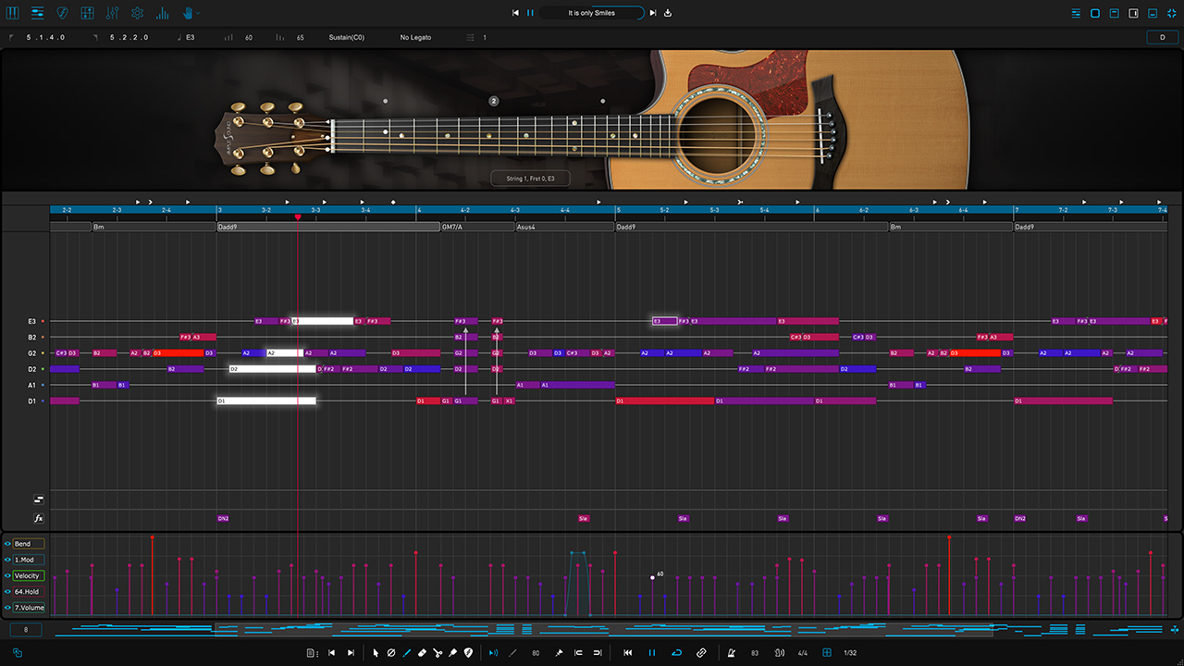Click the fret position marker 2
1184x666 pixels.
(494, 101)
